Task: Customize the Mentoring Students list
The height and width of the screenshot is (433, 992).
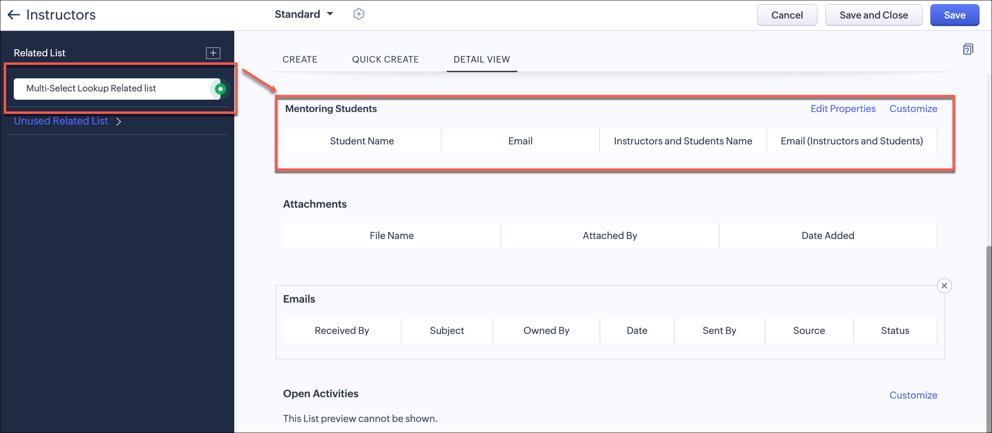Action: [913, 109]
